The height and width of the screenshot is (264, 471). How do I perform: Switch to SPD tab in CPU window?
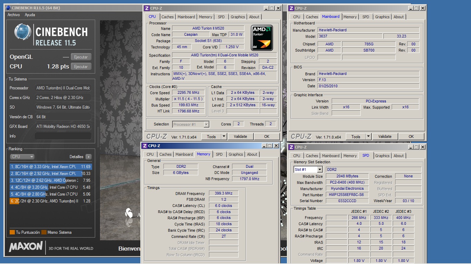(x=221, y=17)
